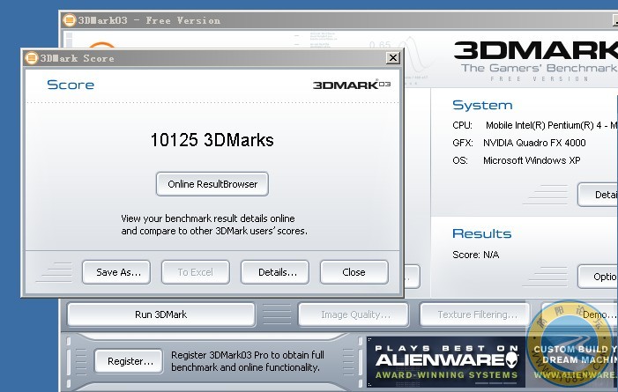Viewport: 618px width, 392px height.
Task: Click Save As... in the Score dialog
Action: [116, 272]
